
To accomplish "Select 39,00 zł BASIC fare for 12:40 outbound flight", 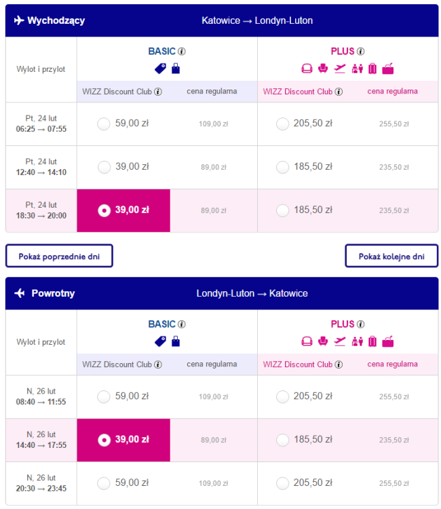I will click(x=104, y=167).
